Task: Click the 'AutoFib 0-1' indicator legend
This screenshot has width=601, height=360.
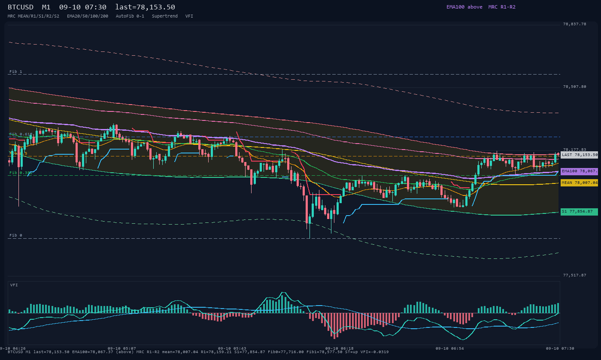Action: tap(130, 16)
